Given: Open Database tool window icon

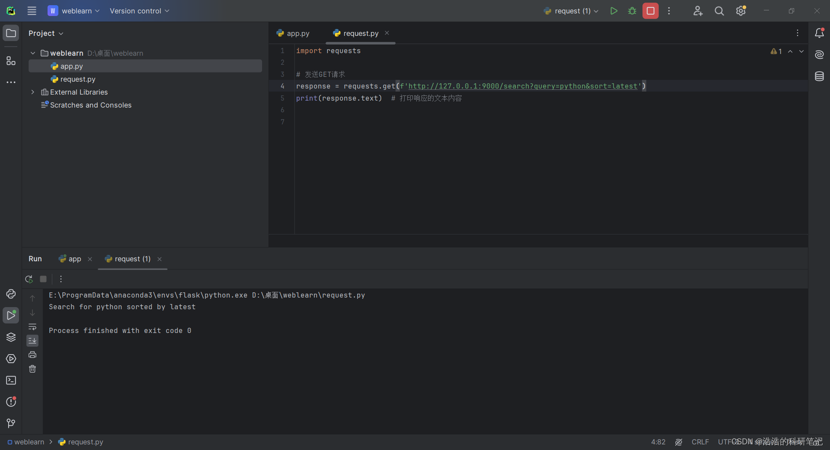Looking at the screenshot, I should click(819, 76).
